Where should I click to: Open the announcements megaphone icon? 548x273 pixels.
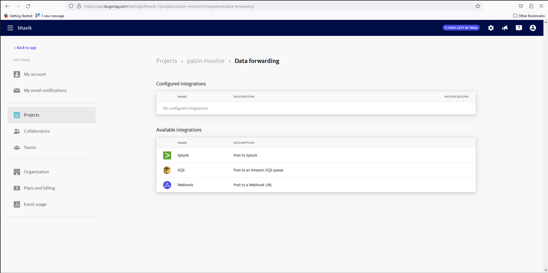pos(505,28)
